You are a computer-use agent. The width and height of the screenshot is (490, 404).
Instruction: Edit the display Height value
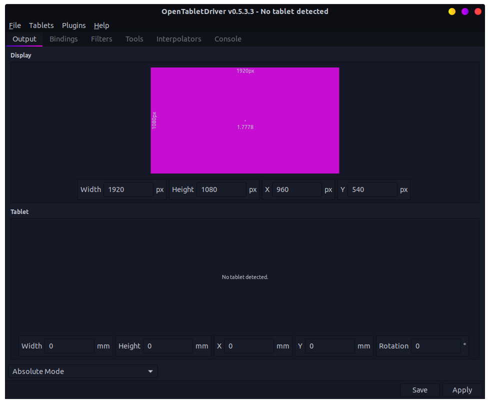click(x=221, y=189)
